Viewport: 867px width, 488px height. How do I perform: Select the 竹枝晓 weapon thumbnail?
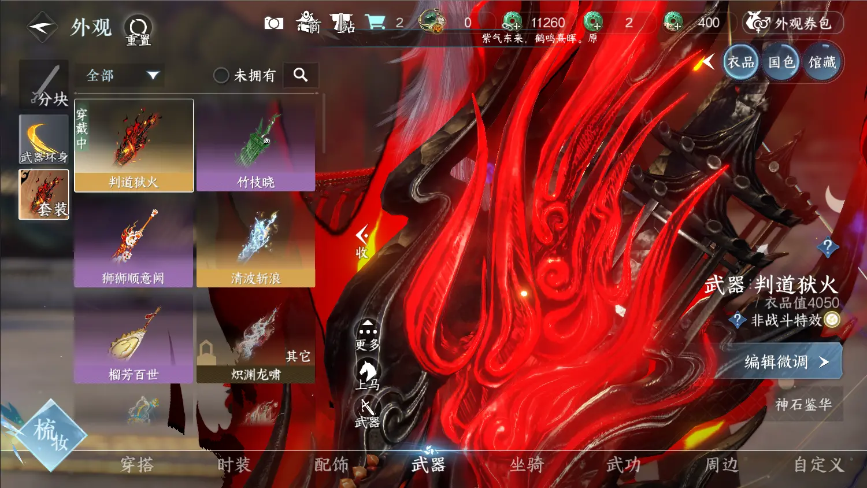(255, 145)
